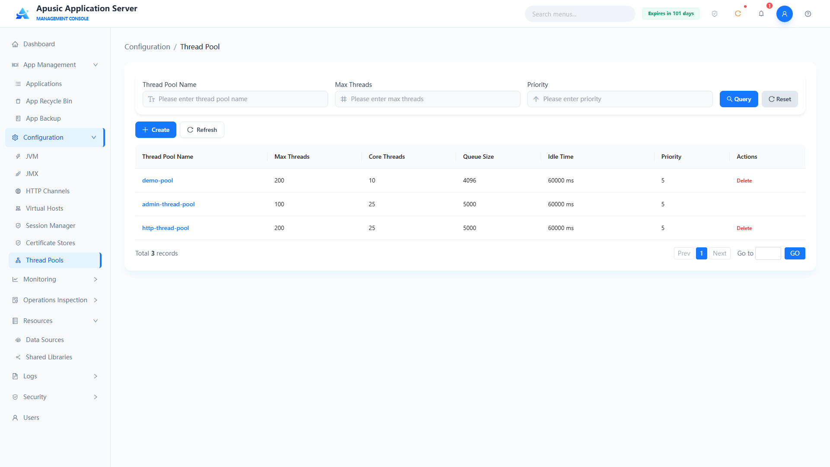Click the Create button
The image size is (830, 467).
pyautogui.click(x=156, y=130)
